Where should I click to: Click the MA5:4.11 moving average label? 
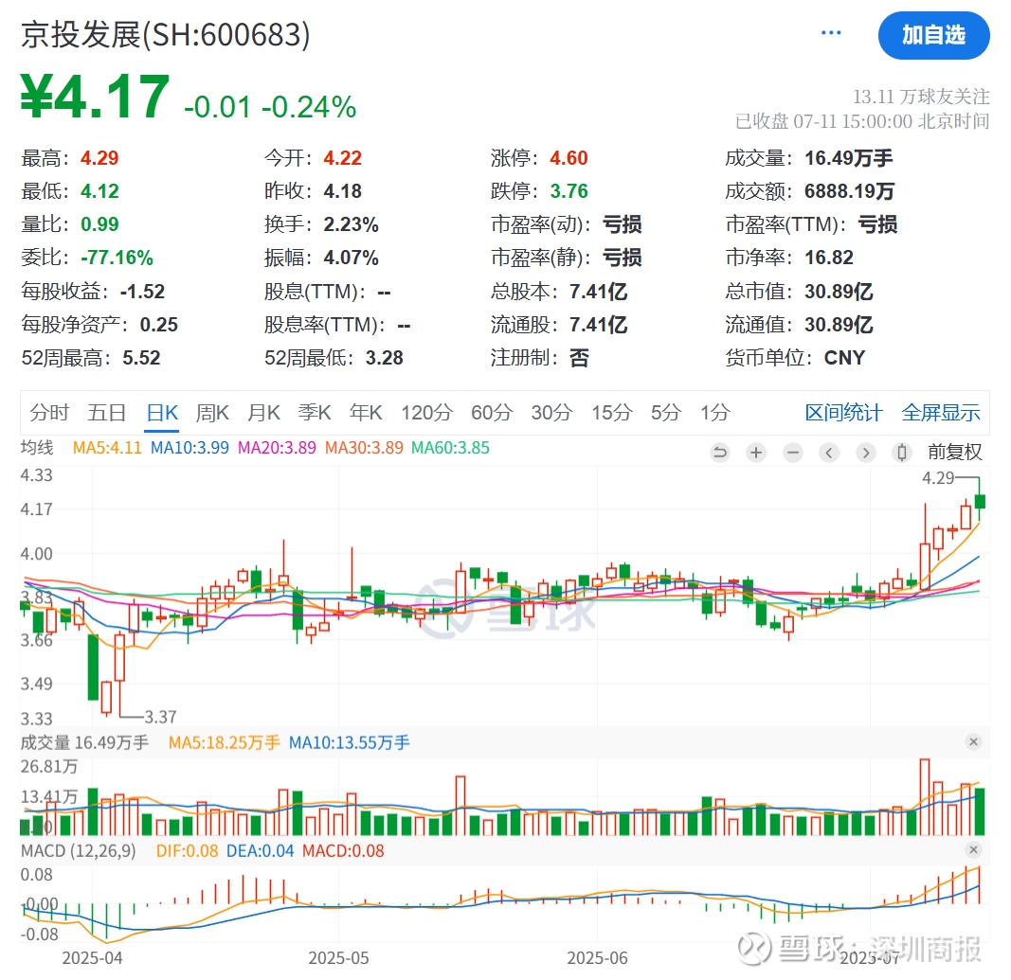[x=107, y=448]
